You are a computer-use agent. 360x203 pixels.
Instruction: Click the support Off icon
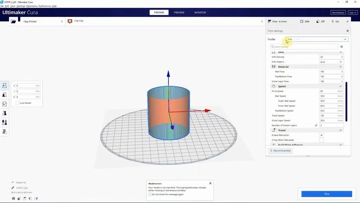click(x=318, y=21)
